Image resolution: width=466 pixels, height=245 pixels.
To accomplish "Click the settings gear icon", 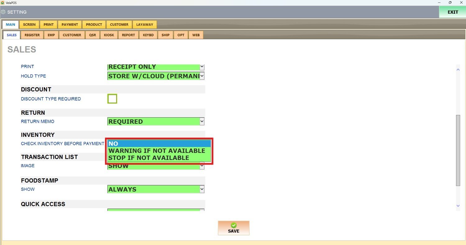I will tap(3, 12).
